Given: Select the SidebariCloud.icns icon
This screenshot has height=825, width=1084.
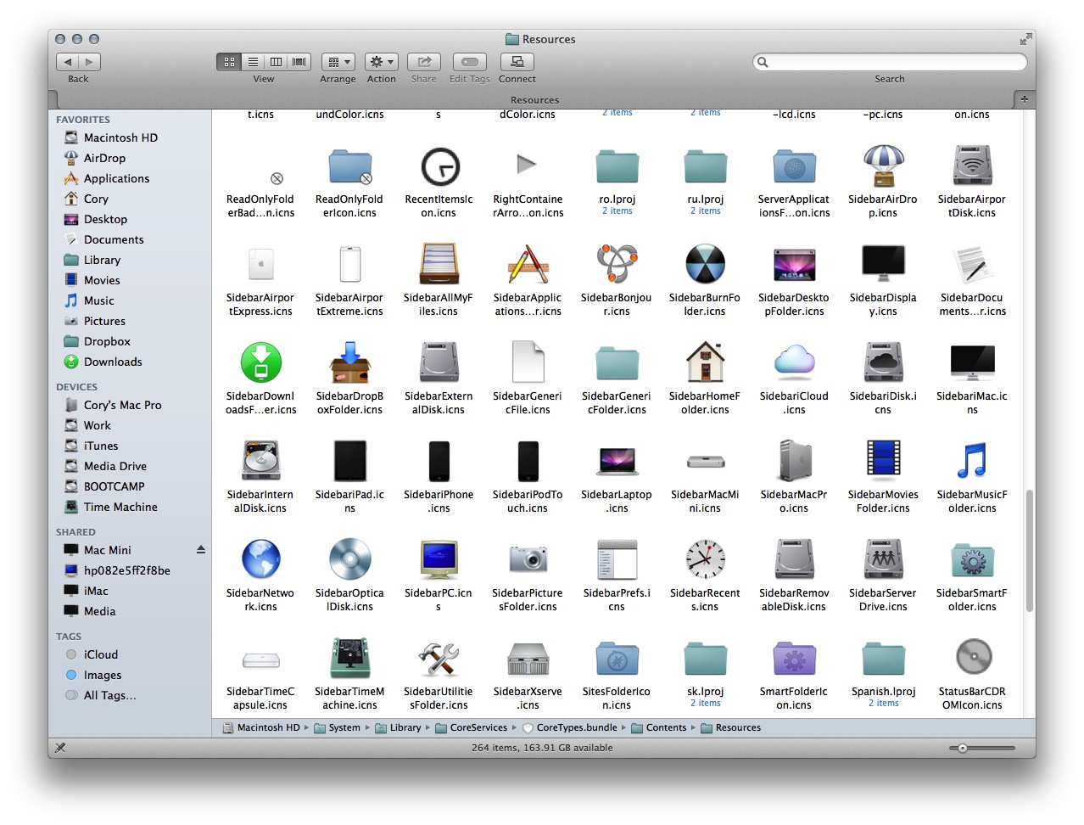Looking at the screenshot, I should [794, 362].
